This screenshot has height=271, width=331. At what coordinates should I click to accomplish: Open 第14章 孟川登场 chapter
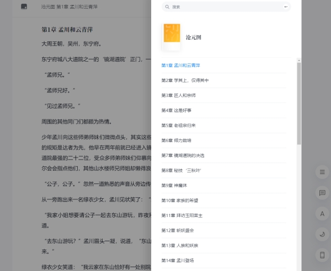click(x=178, y=260)
